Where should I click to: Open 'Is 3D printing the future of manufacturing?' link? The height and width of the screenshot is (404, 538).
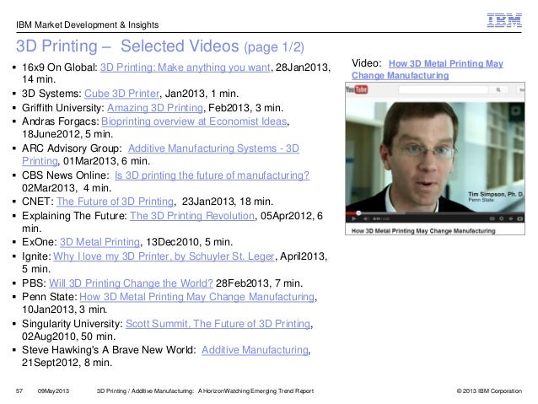(212, 175)
